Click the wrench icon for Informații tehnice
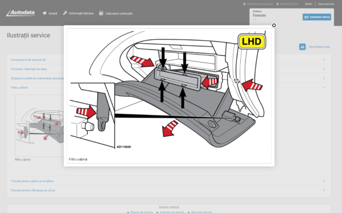 tap(65, 13)
